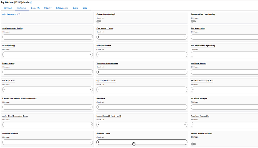Open Active Cloud Connection Check dropdown

click(47, 125)
